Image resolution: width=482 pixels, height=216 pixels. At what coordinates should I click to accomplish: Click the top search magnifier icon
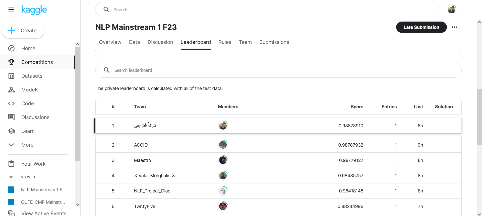pyautogui.click(x=106, y=10)
